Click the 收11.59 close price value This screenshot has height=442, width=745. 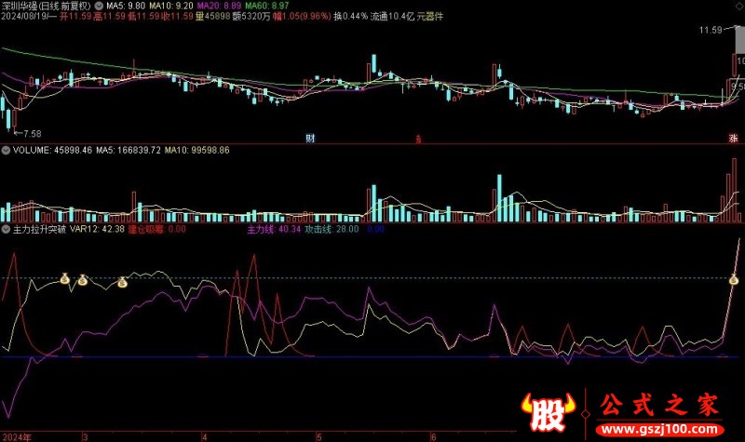[178, 17]
